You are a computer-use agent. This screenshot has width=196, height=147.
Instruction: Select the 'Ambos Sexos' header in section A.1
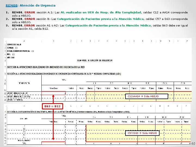pyautogui.click(x=54, y=88)
